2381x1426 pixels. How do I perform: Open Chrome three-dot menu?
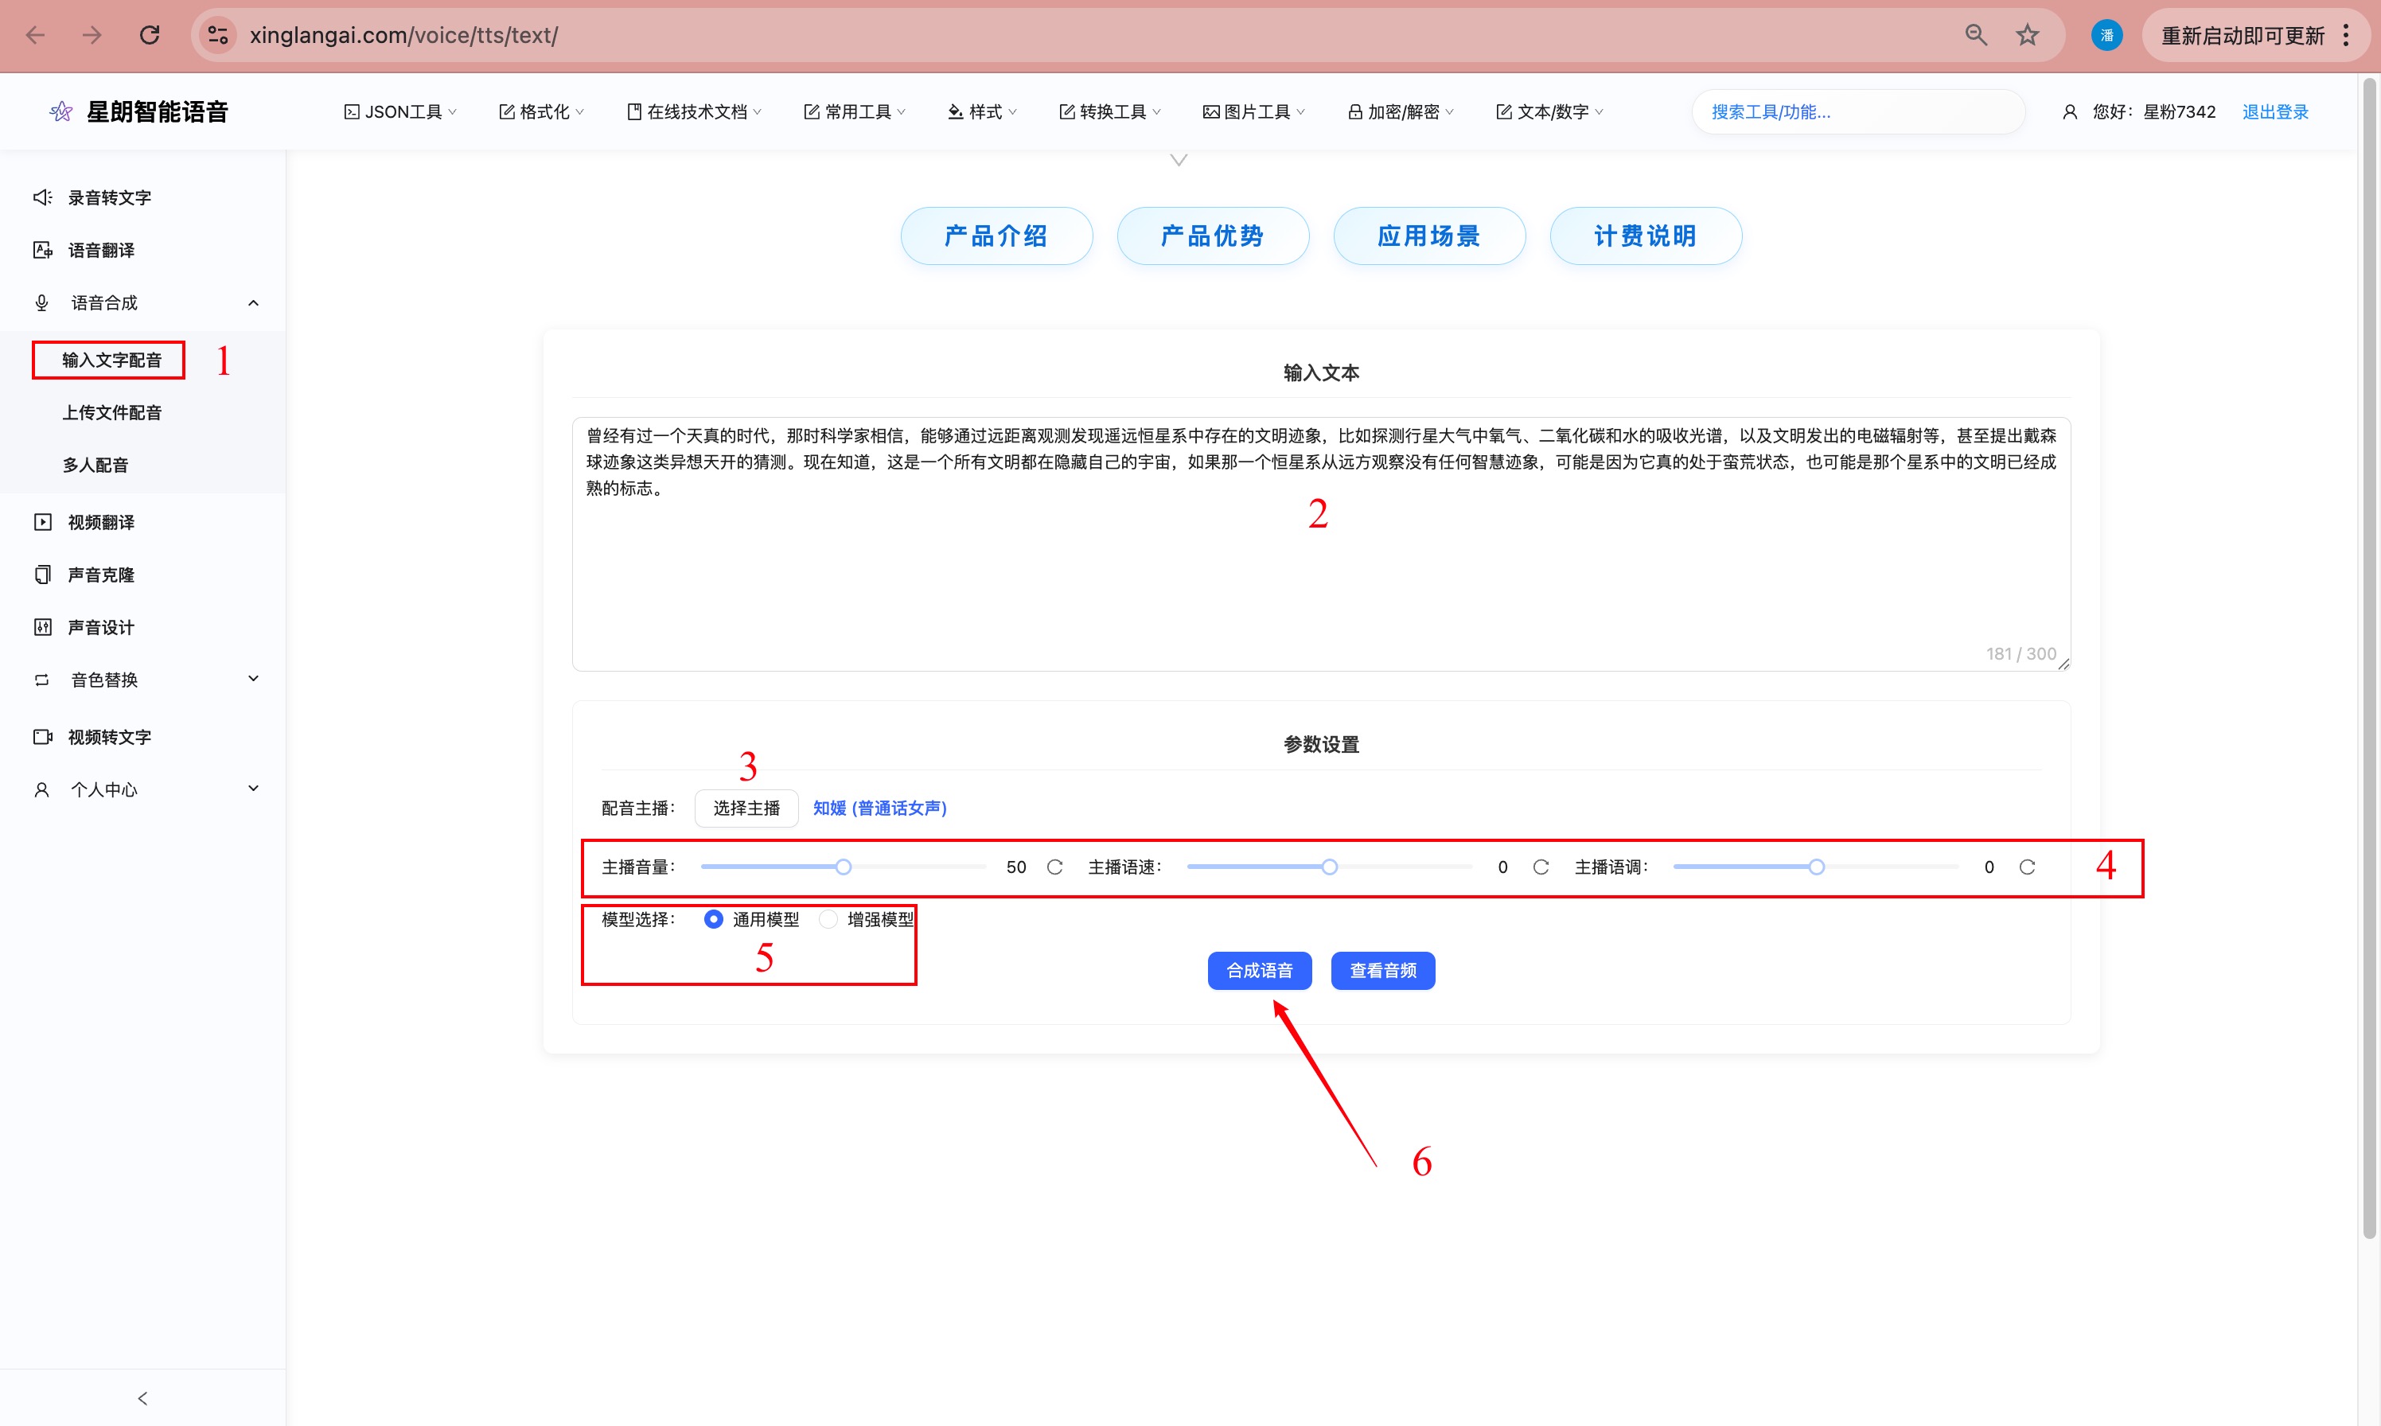(2345, 36)
